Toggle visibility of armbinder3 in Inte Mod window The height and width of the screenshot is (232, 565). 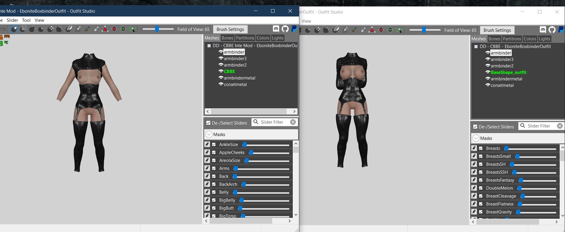(221, 58)
